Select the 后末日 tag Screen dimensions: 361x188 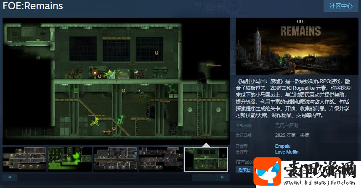pyautogui.click(x=244, y=170)
